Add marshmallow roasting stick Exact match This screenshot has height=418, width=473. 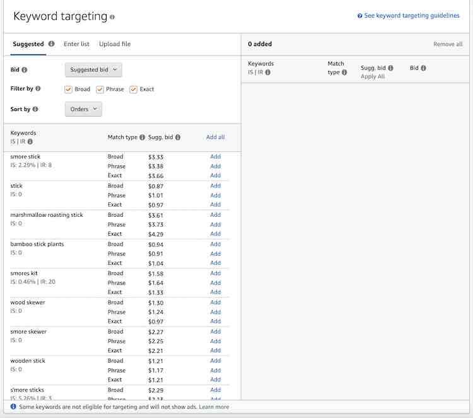point(216,234)
